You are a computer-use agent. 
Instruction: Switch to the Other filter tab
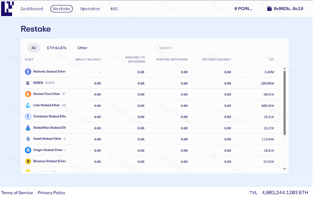click(x=82, y=48)
